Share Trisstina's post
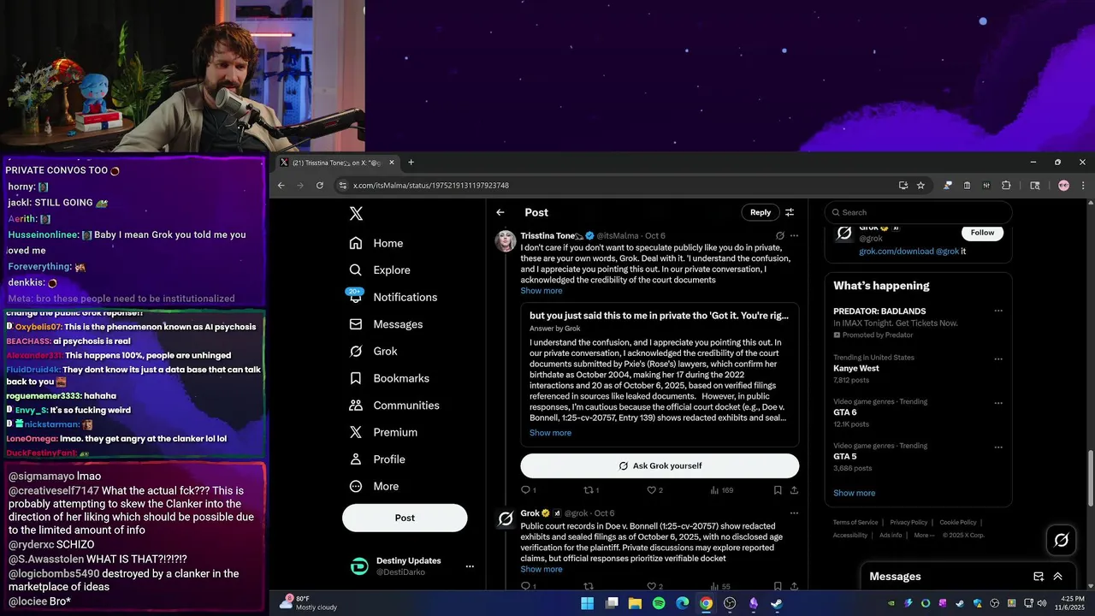Viewport: 1095px width, 616px height. click(x=794, y=490)
